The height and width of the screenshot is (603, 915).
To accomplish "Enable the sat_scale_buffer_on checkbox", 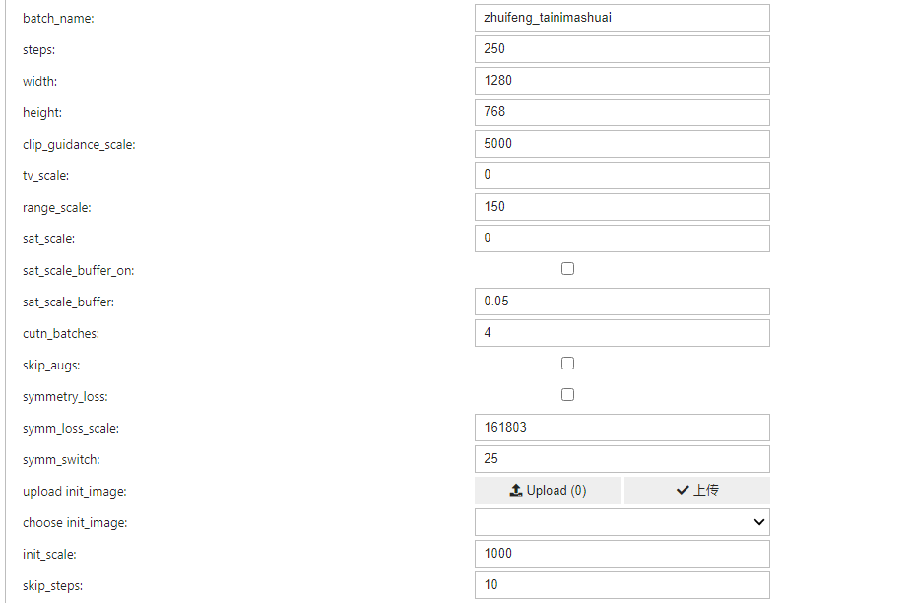I will pos(567,268).
